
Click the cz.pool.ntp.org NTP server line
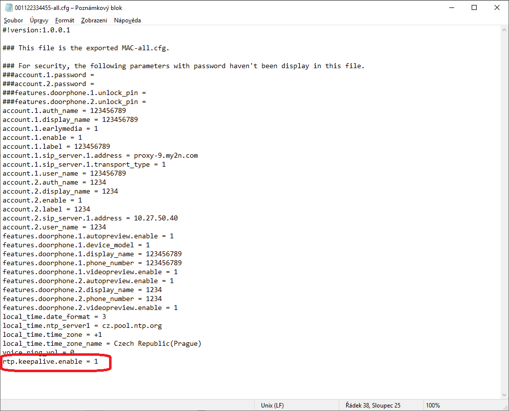coord(82,326)
